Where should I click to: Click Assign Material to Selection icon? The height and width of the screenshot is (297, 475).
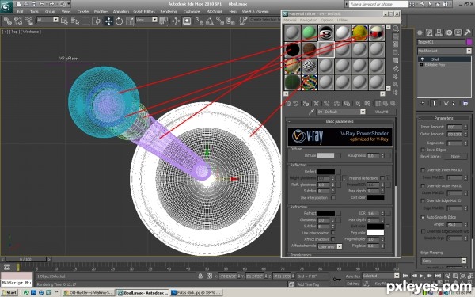[x=306, y=104]
